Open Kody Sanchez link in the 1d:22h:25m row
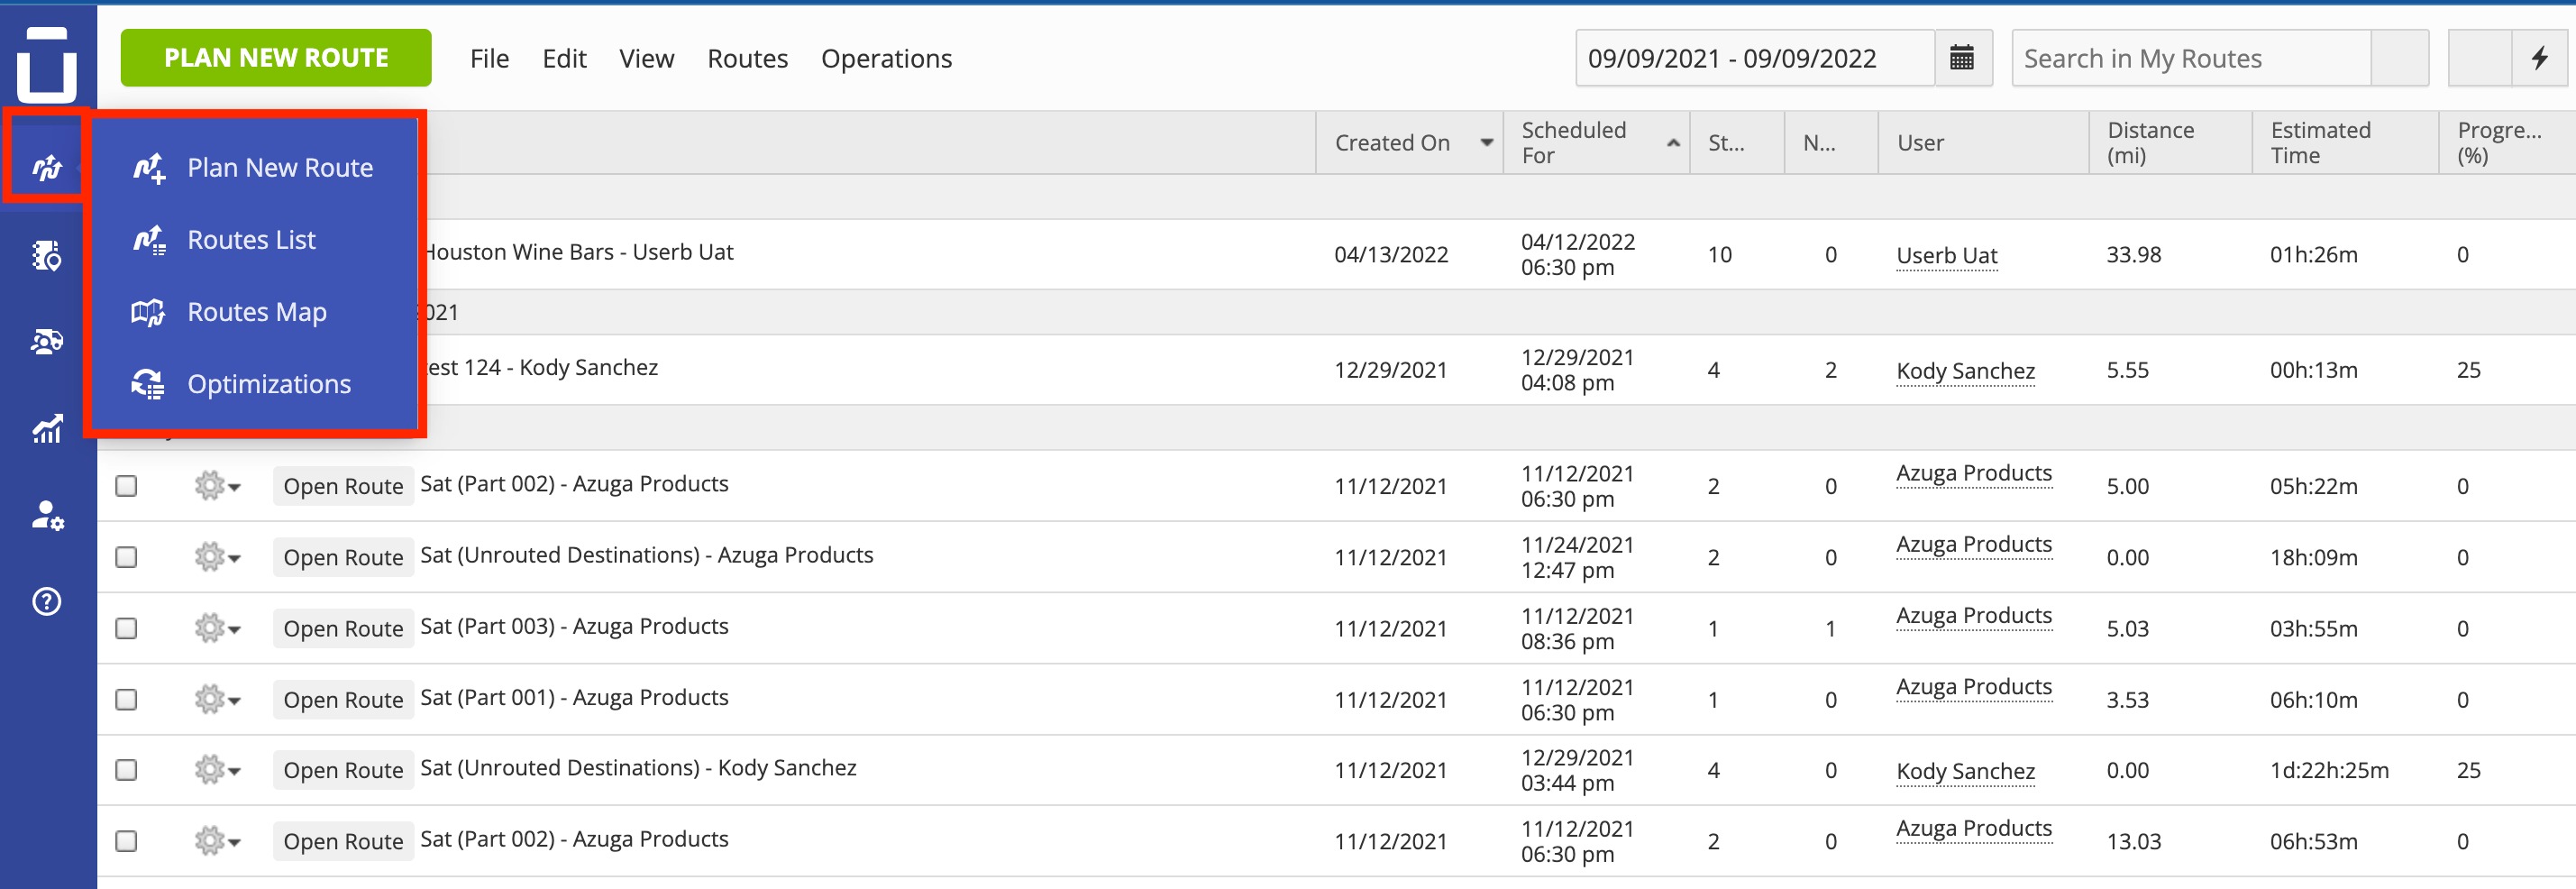The height and width of the screenshot is (889, 2576). tap(1966, 771)
